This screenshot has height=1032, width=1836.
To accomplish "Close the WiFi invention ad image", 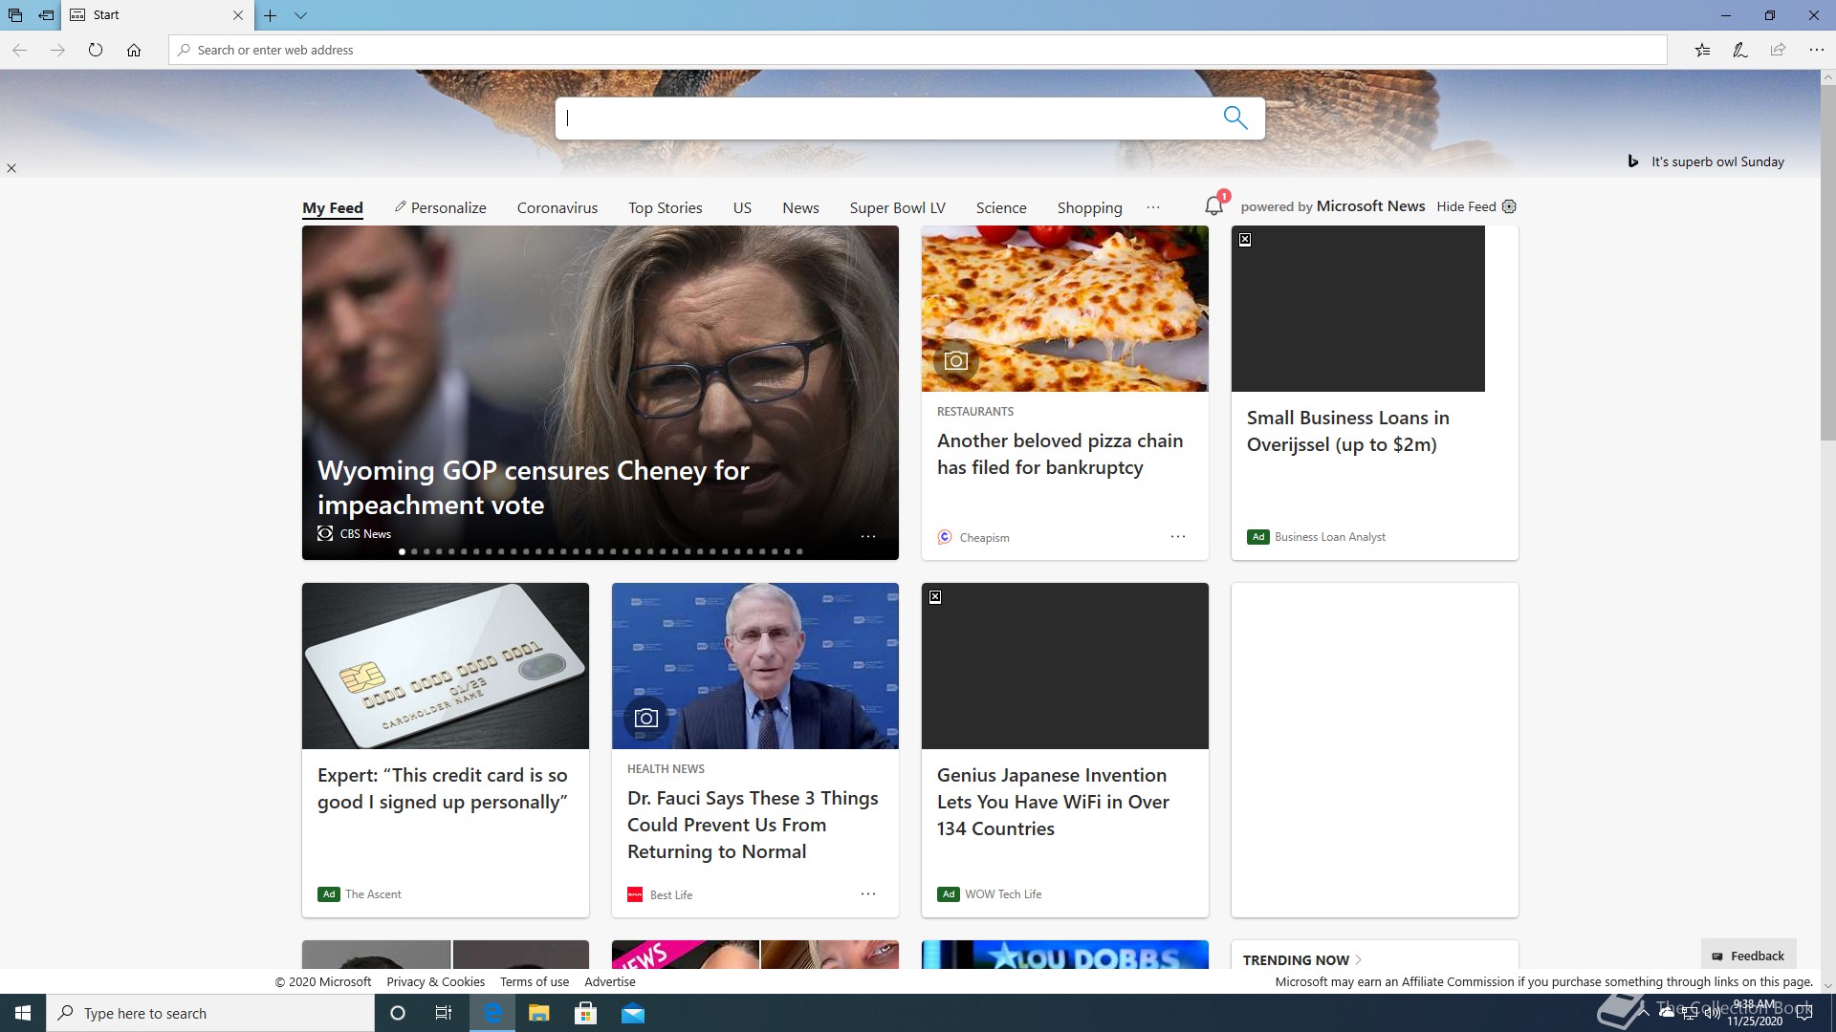I will (x=935, y=597).
